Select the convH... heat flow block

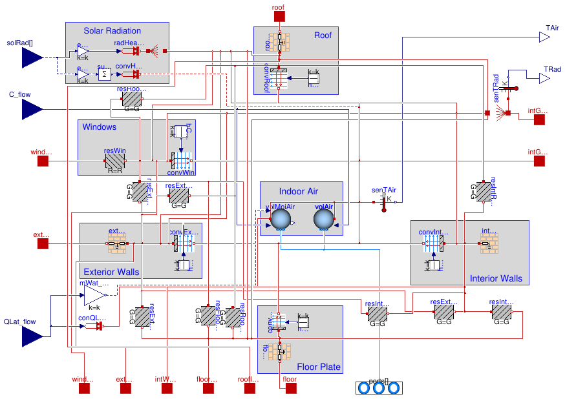(131, 74)
